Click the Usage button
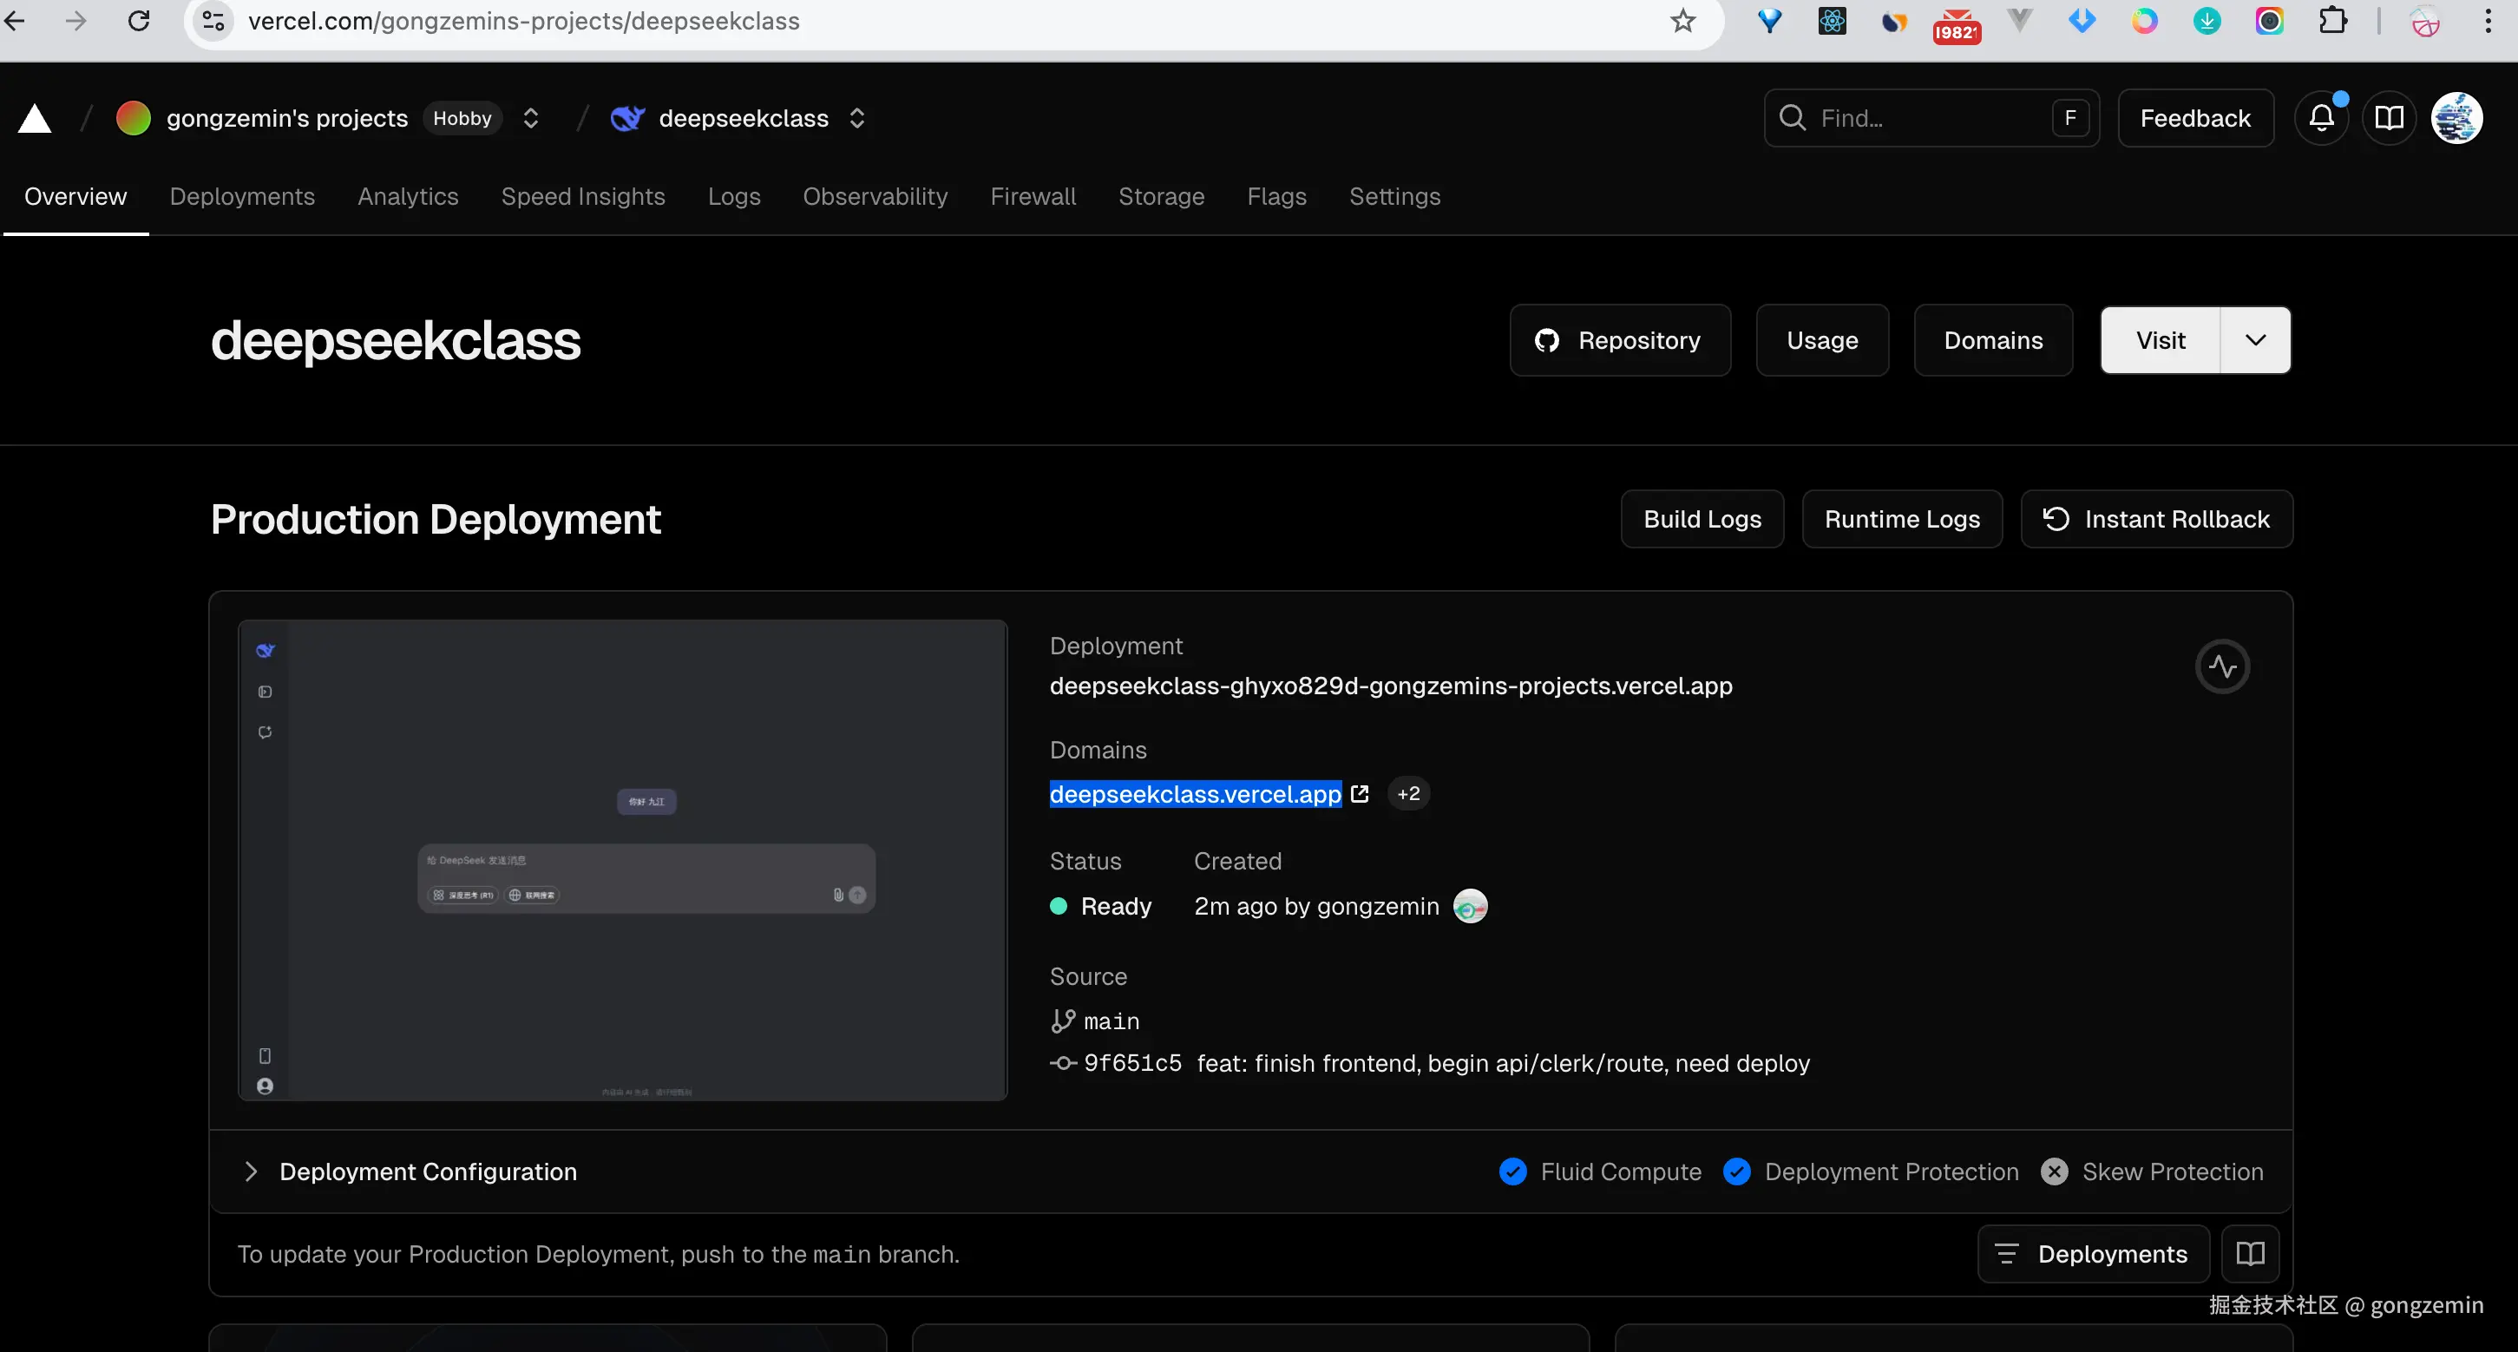 (1822, 340)
